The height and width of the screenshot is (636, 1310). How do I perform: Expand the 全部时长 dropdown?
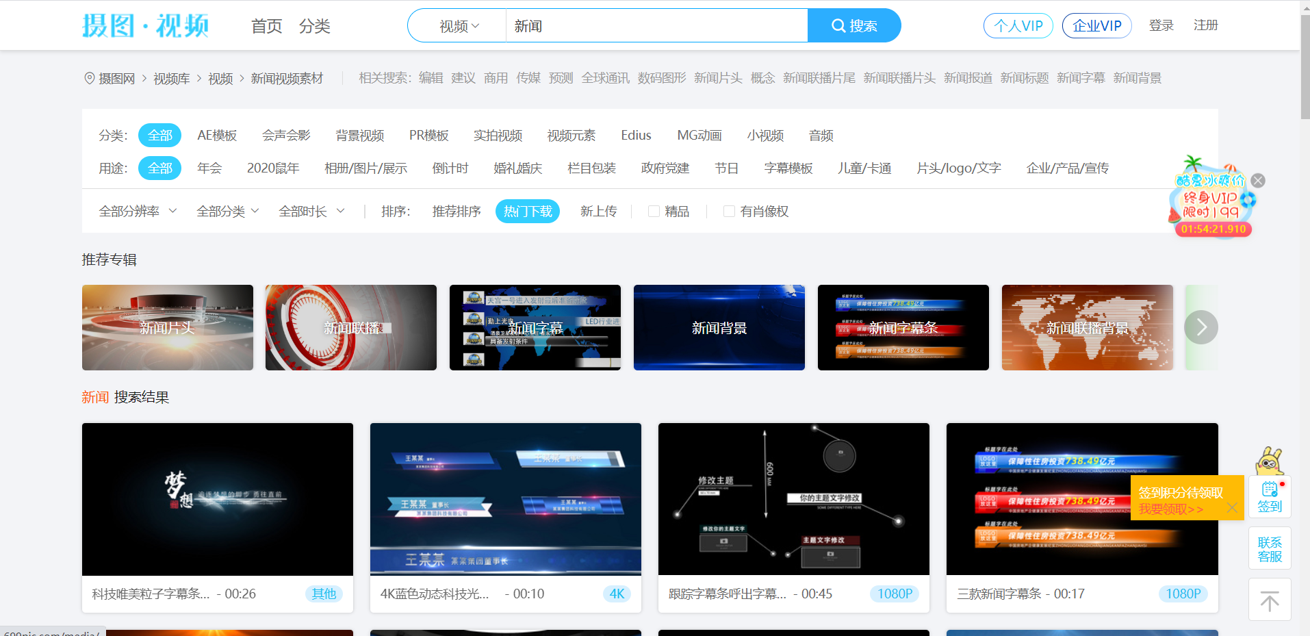311,212
